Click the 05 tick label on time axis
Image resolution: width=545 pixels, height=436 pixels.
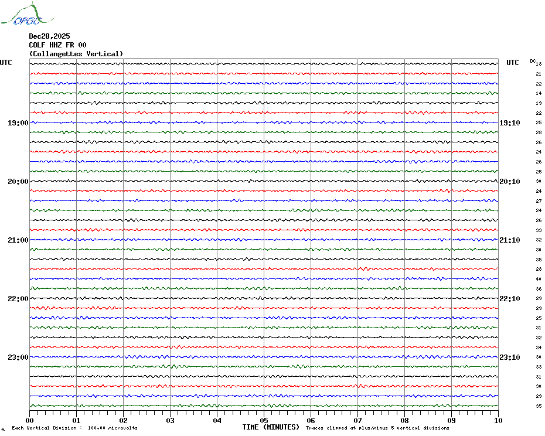click(264, 420)
